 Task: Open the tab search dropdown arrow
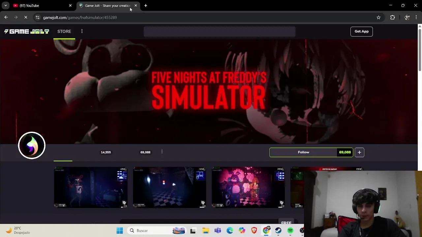(6, 6)
